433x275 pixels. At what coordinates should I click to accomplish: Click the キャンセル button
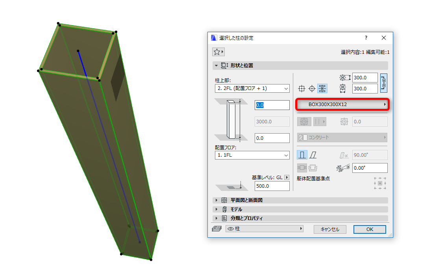(x=330, y=229)
